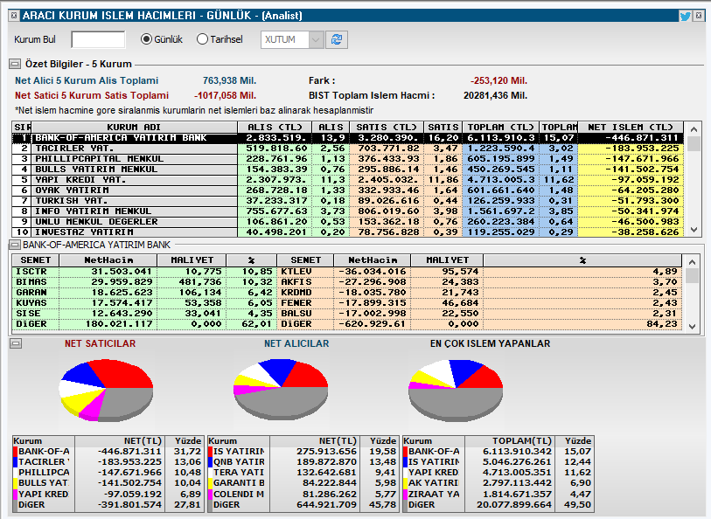Select INVESTAZ YATIRIM row
Image resolution: width=711 pixels, height=519 pixels.
pyautogui.click(x=348, y=232)
